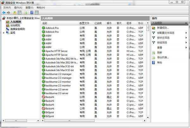
Task: Toggle the show/hide console tree toolbar icon
Action: [x=20, y=13]
